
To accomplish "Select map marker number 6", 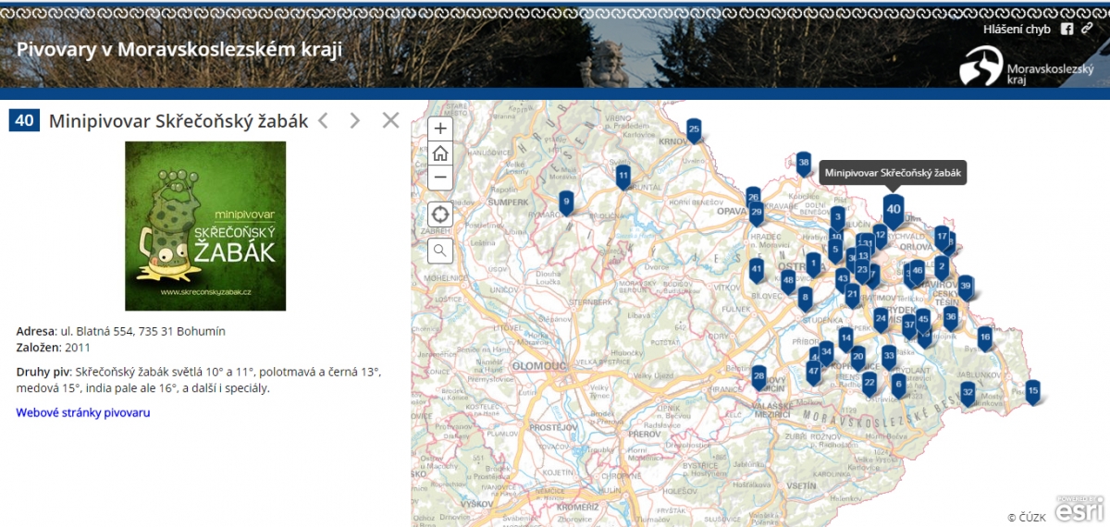I will [x=898, y=384].
